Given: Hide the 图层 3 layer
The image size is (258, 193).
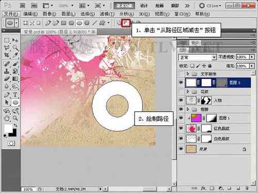Looking at the screenshot, I should click(x=181, y=83).
